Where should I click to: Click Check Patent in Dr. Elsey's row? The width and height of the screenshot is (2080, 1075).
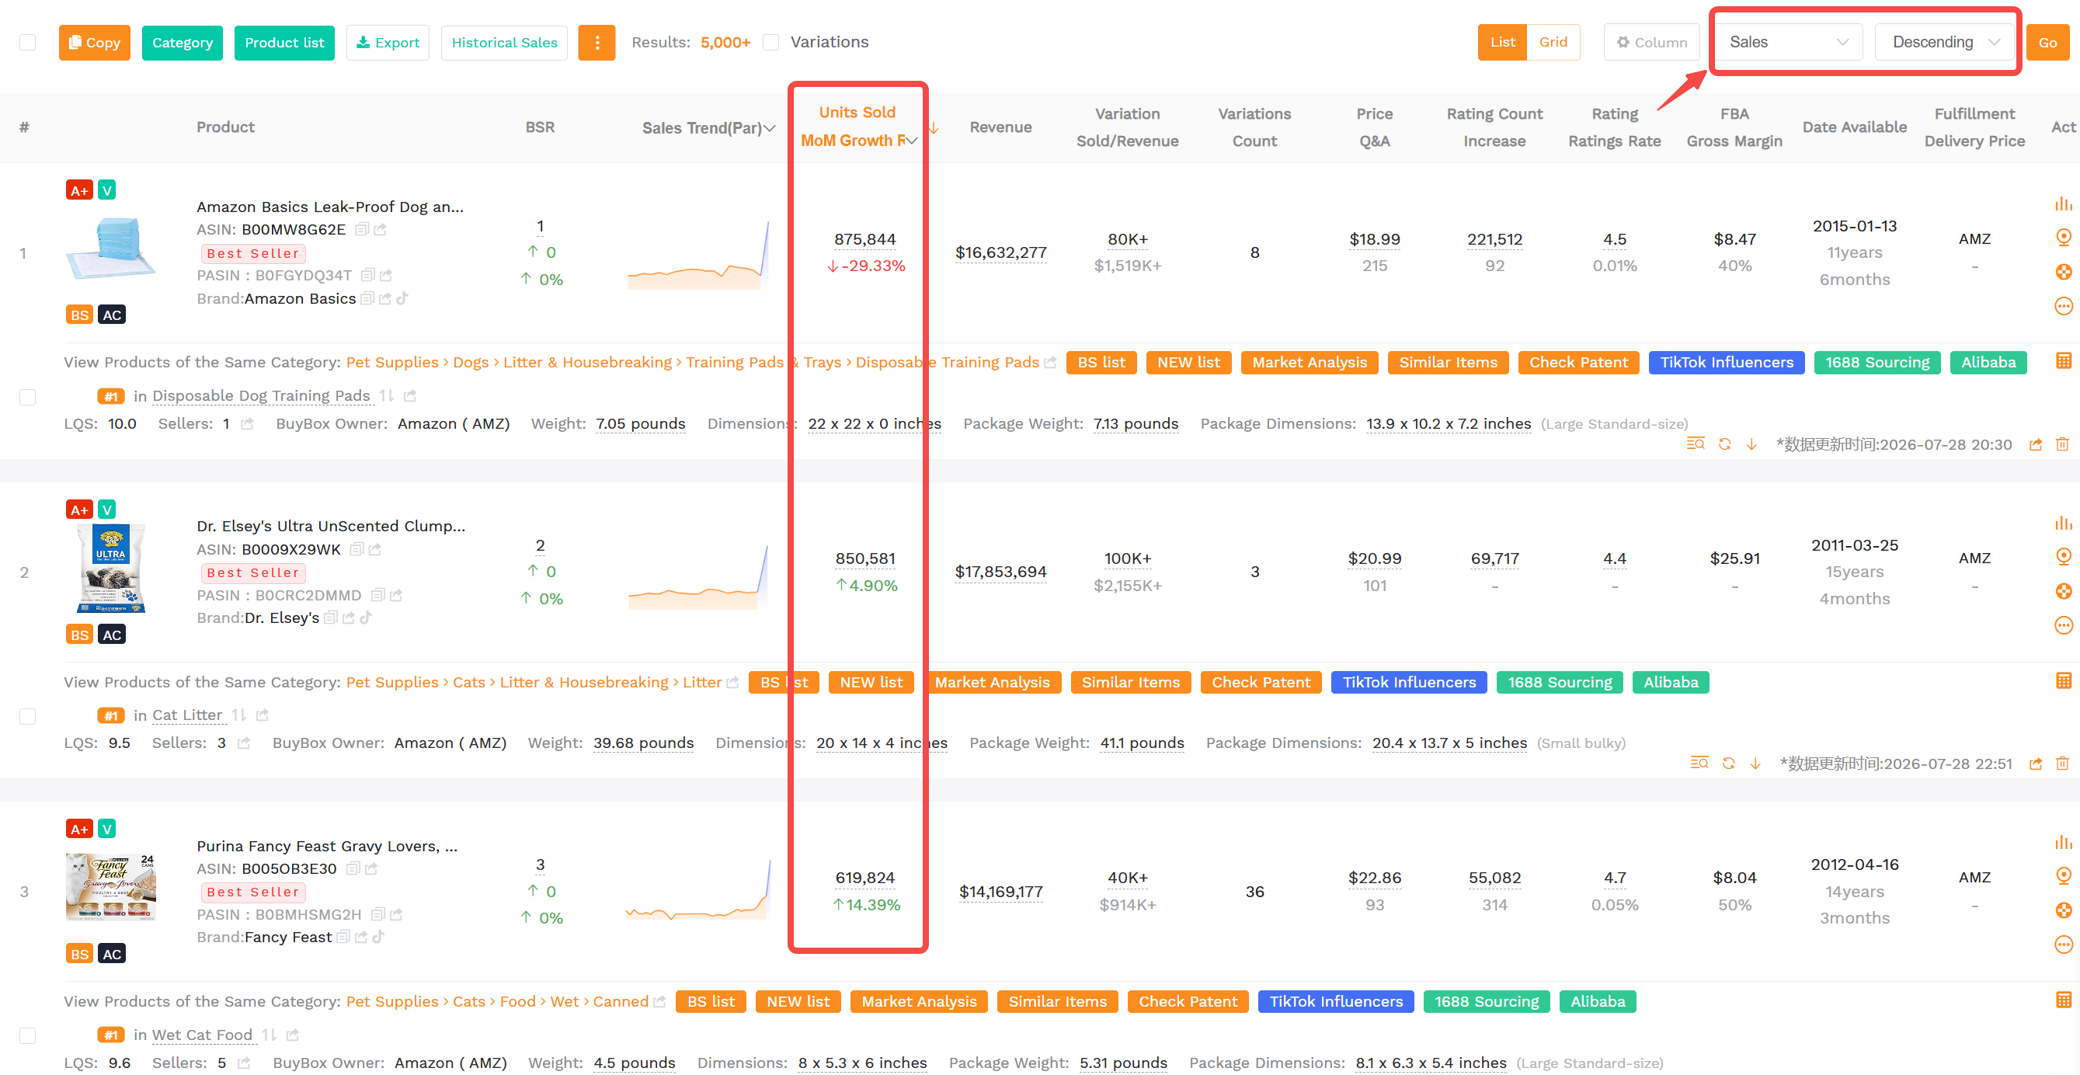tap(1261, 683)
